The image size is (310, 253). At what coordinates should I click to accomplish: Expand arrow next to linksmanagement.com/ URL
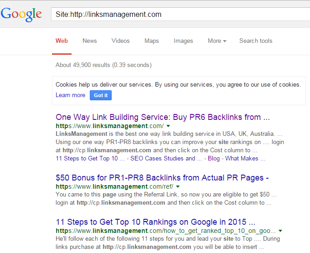(x=168, y=126)
